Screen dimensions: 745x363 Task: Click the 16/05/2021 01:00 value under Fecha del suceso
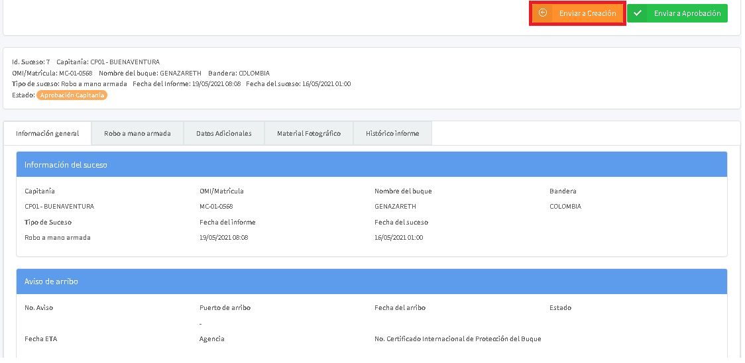pyautogui.click(x=398, y=238)
